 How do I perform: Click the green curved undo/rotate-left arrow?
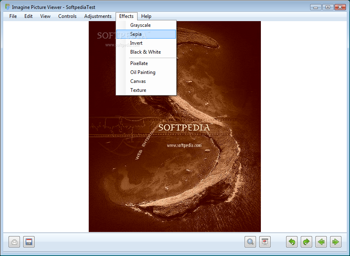click(x=292, y=242)
